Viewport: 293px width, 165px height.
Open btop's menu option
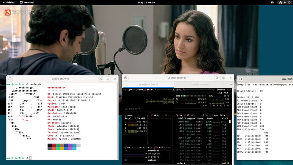[140, 90]
